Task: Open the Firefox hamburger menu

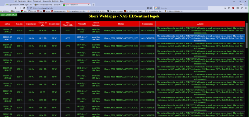Action: (x=246, y=8)
